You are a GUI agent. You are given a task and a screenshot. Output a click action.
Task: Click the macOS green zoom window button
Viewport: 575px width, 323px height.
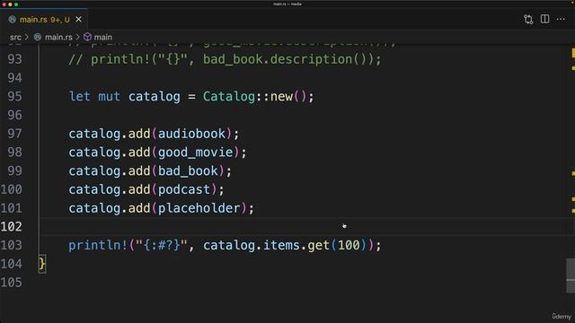click(16, 4)
